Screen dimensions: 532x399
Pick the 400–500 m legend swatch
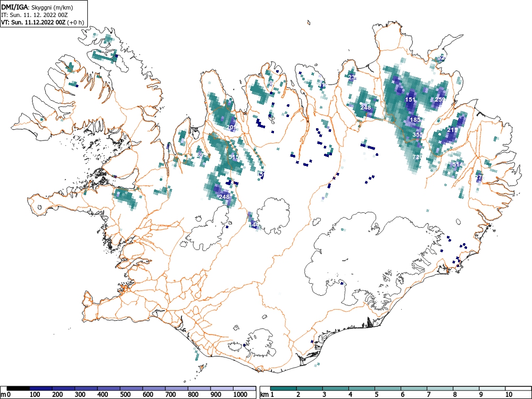(x=109, y=388)
